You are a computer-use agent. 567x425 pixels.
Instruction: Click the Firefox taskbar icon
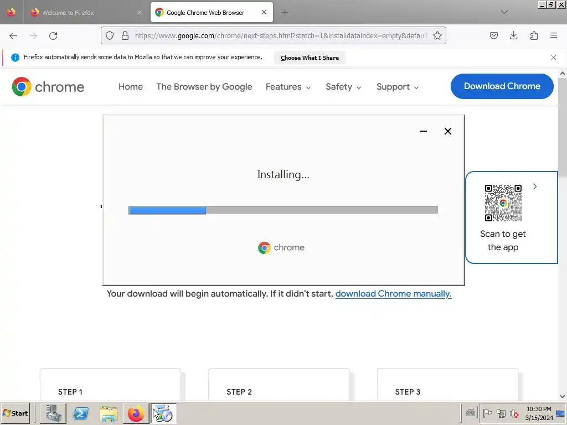[136, 413]
